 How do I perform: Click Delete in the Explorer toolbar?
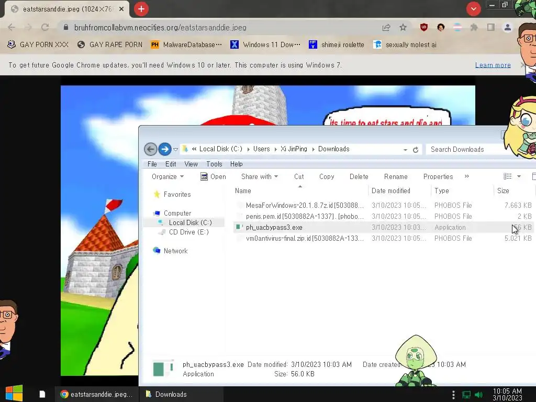(359, 177)
